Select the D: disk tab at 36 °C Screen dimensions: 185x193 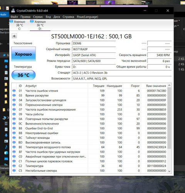[x=40, y=25]
